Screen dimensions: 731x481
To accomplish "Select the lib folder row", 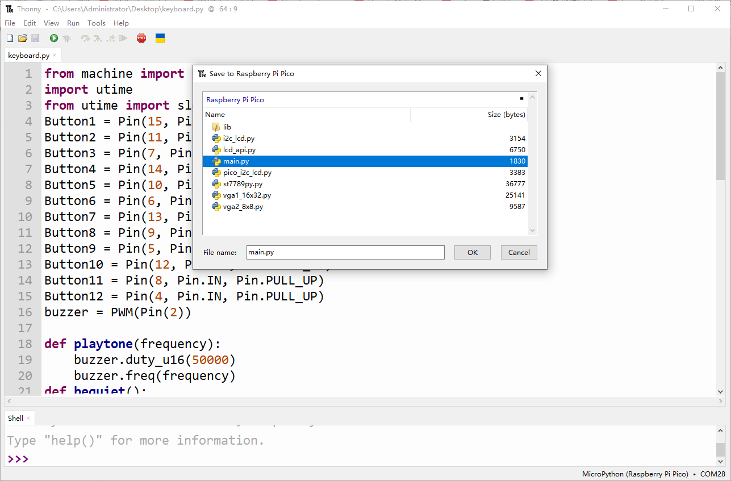I will 365,127.
